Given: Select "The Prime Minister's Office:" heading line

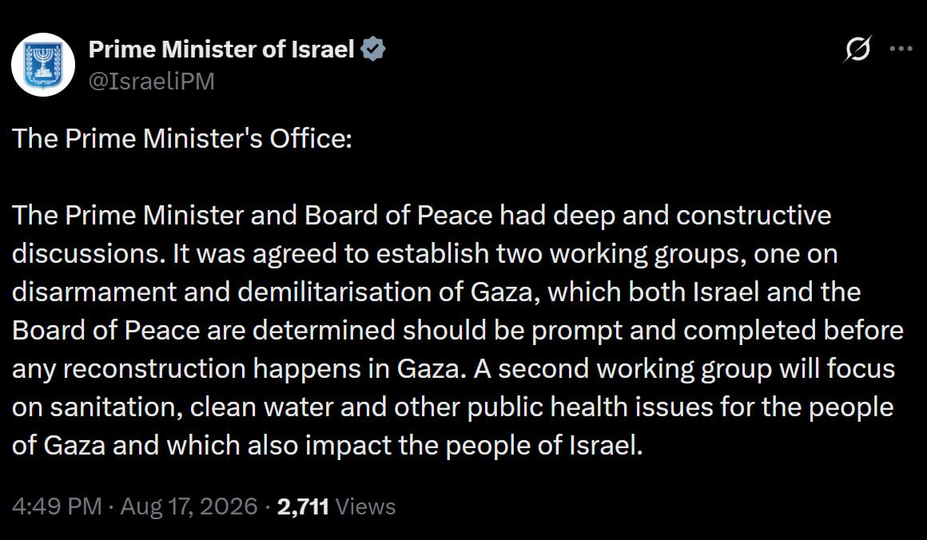Looking at the screenshot, I should (x=182, y=139).
